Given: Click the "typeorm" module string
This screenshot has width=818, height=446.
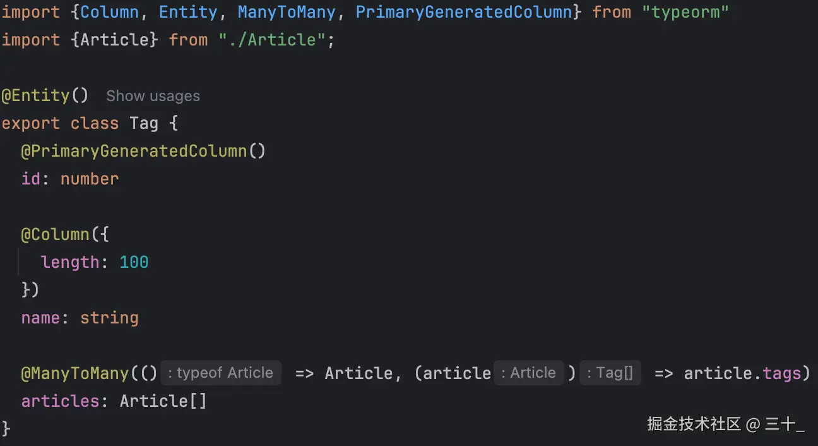Looking at the screenshot, I should pyautogui.click(x=685, y=12).
